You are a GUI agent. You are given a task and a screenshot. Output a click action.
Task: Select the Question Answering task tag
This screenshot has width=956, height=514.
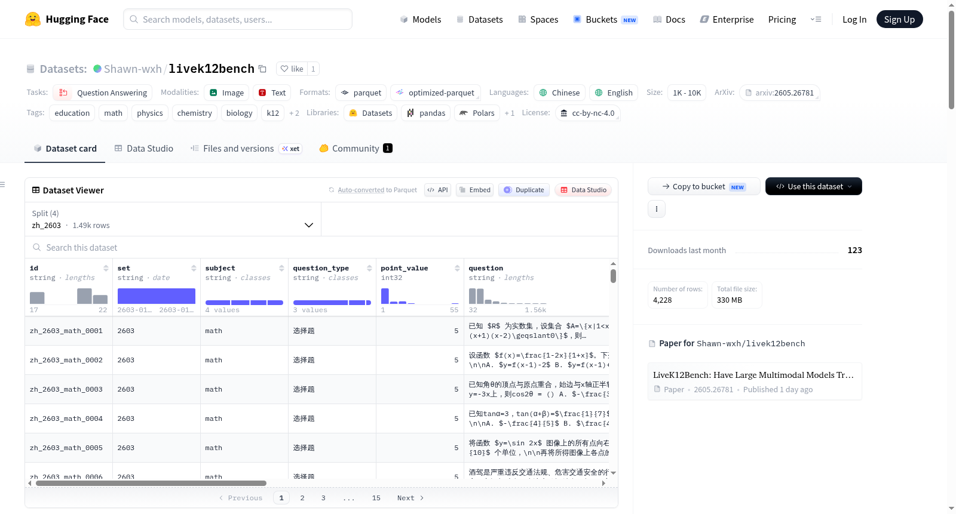pyautogui.click(x=102, y=93)
